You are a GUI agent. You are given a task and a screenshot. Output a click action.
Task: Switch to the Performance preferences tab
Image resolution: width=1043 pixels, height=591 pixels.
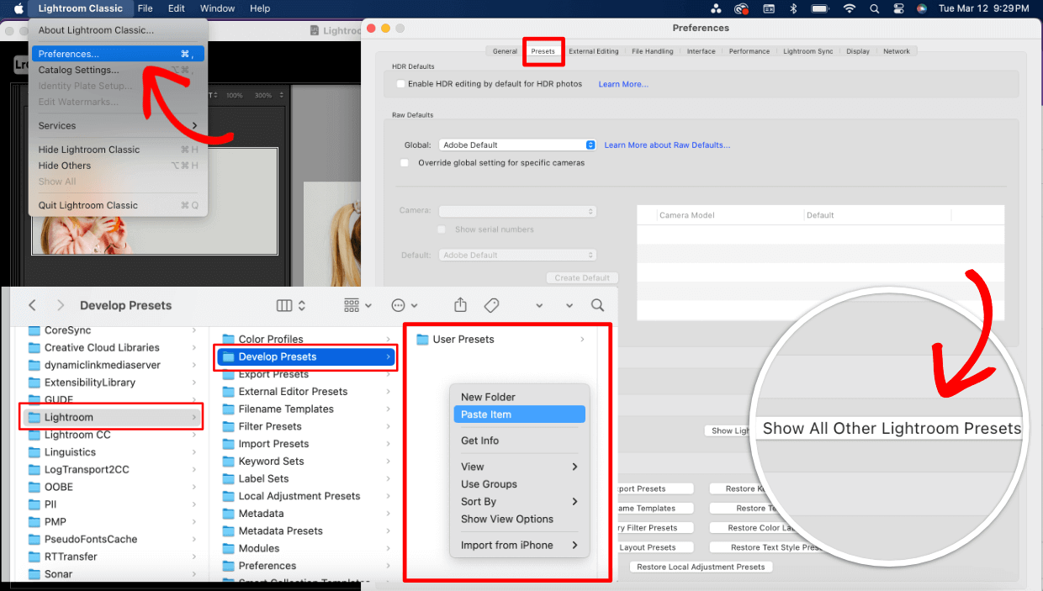749,51
